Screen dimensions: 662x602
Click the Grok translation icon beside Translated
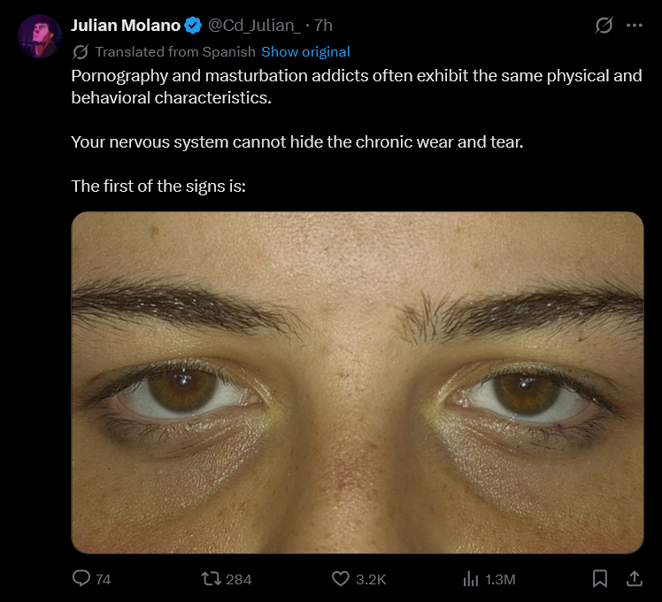point(81,52)
